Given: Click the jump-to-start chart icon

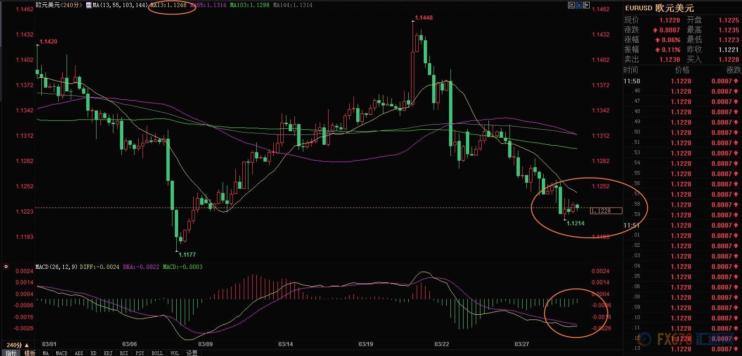Looking at the screenshot, I should click(571, 5).
